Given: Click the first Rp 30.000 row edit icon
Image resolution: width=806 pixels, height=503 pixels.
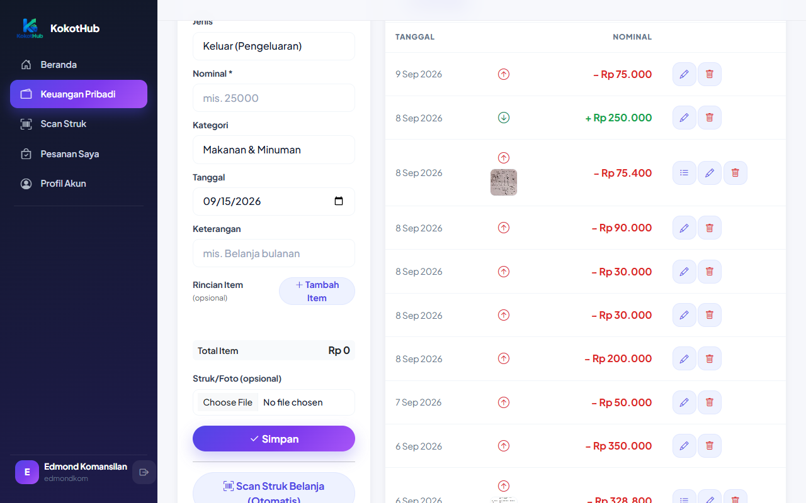Looking at the screenshot, I should (684, 272).
